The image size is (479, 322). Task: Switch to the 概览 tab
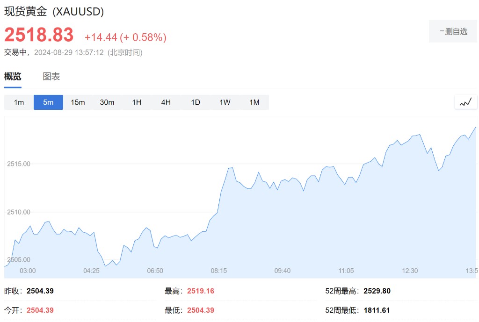pyautogui.click(x=13, y=77)
